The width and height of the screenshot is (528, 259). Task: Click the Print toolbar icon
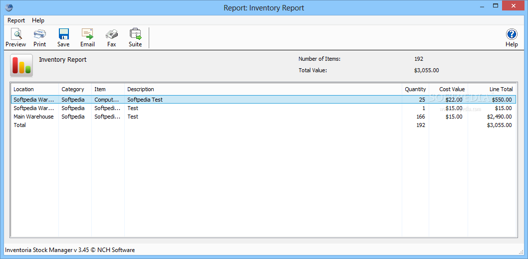click(x=40, y=38)
